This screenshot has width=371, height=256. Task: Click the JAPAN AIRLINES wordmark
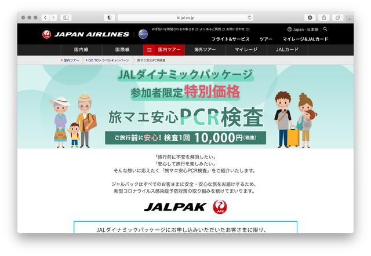[x=92, y=35]
